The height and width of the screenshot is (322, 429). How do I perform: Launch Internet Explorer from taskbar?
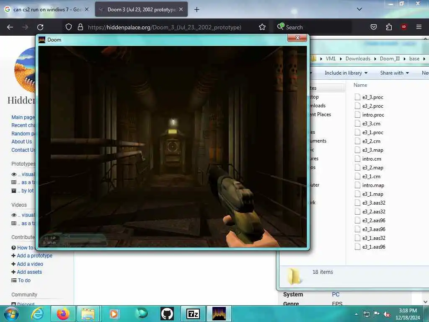click(37, 314)
